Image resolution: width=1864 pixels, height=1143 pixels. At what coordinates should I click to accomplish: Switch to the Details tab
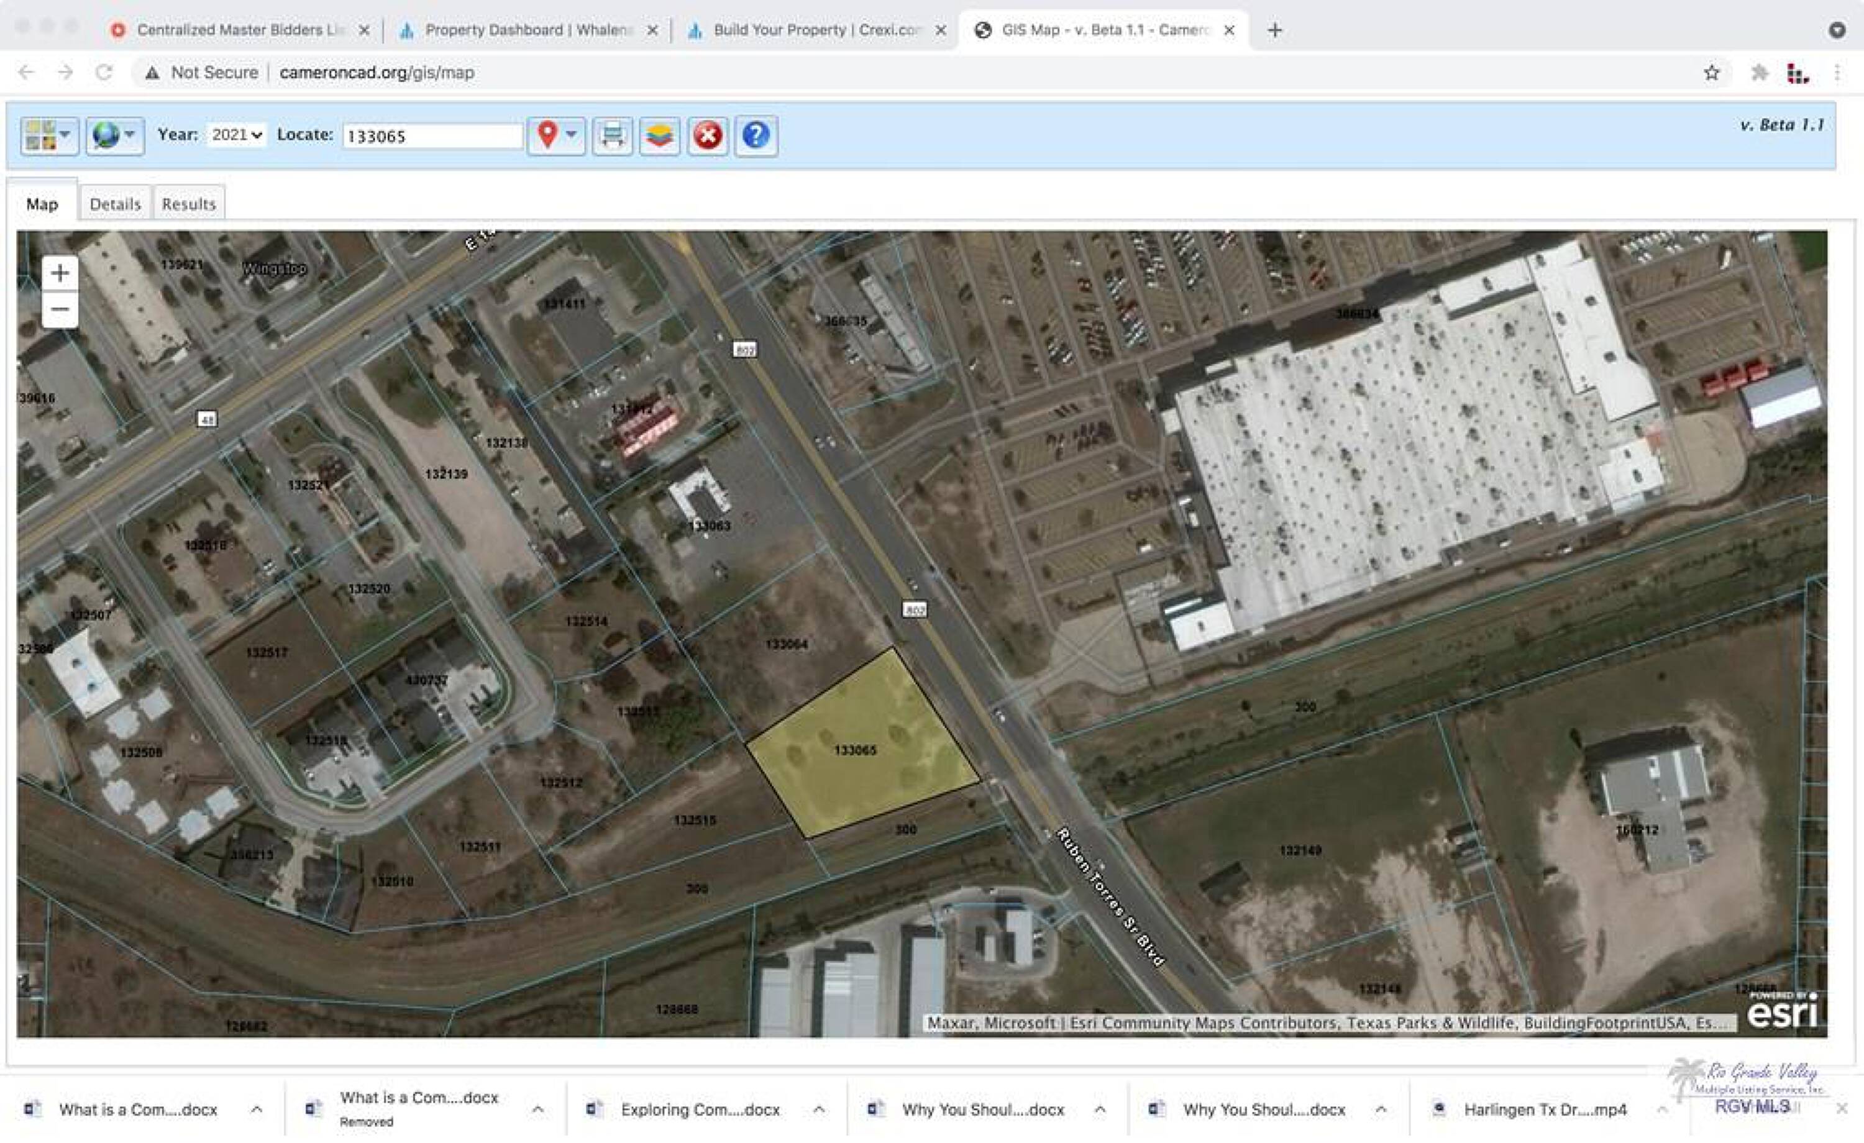tap(115, 204)
